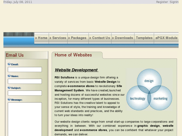Click the Website Development heading
The width and height of the screenshot is (182, 136).
coord(77,70)
